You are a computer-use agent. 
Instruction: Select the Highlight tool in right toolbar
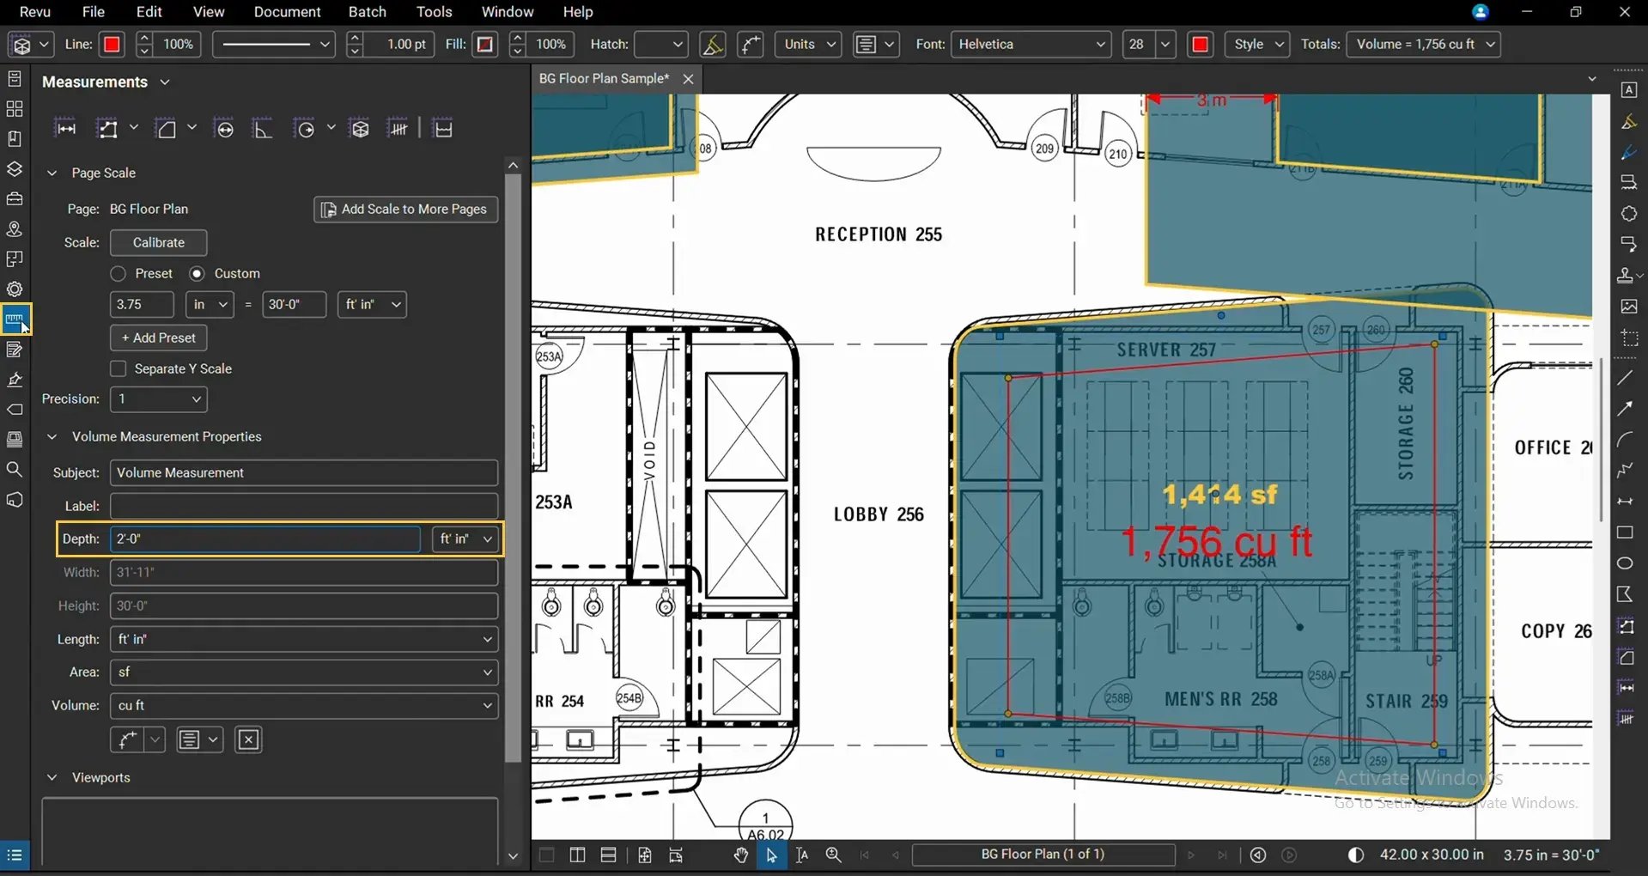[1628, 122]
